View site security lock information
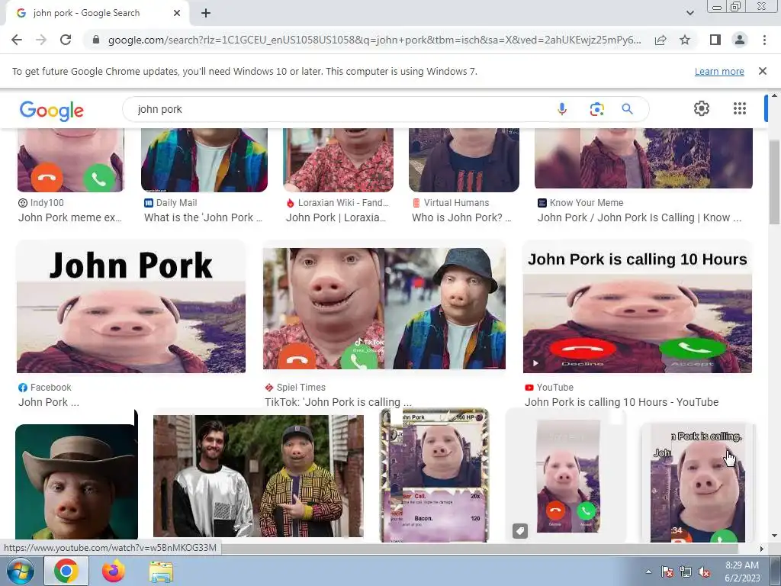781x586 pixels. (96, 40)
